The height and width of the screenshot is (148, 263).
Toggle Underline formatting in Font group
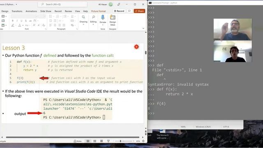click(x=21, y=21)
